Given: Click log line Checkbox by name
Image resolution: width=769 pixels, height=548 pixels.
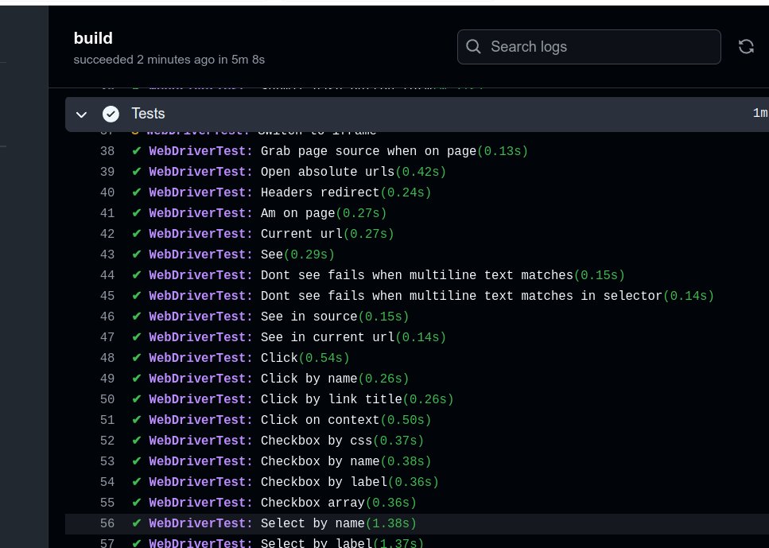Looking at the screenshot, I should pyautogui.click(x=282, y=461).
